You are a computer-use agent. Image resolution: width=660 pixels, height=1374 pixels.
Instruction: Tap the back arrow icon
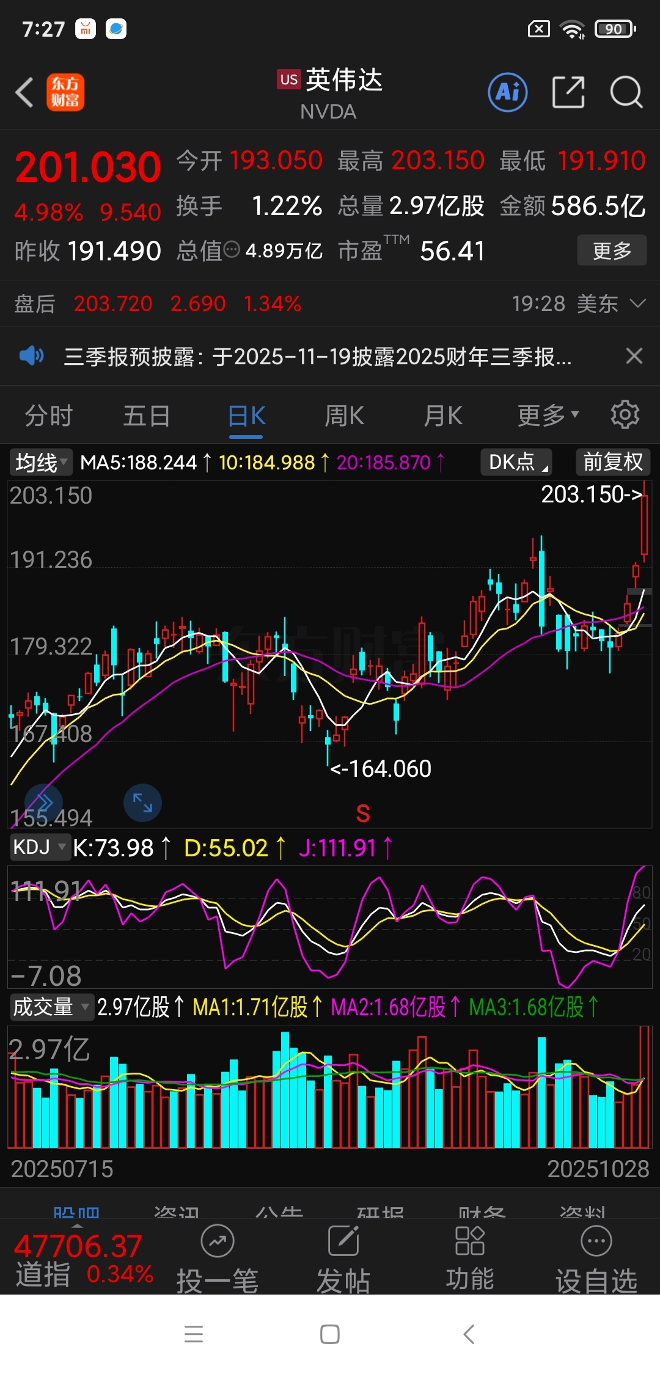pos(24,93)
